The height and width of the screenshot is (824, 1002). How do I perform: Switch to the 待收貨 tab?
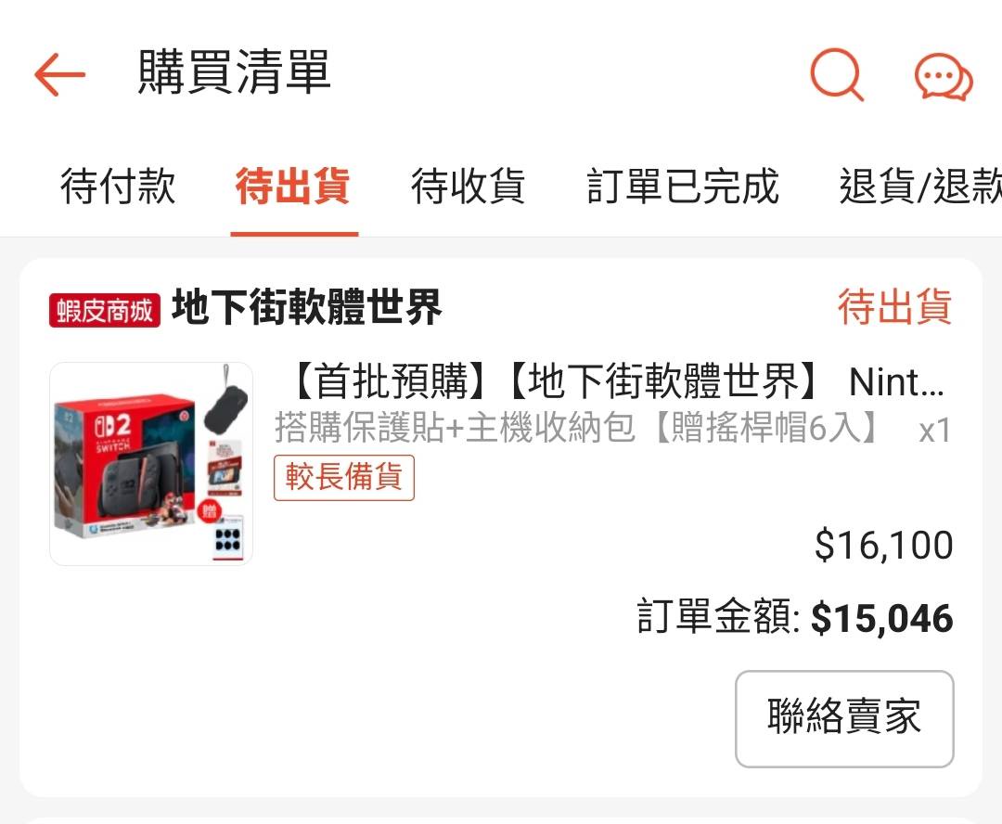(x=468, y=186)
